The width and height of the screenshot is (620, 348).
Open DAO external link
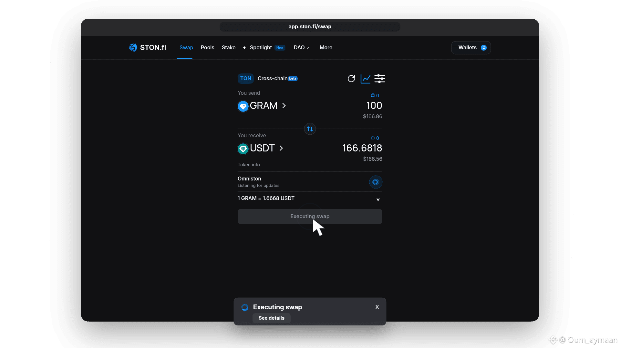coord(302,48)
